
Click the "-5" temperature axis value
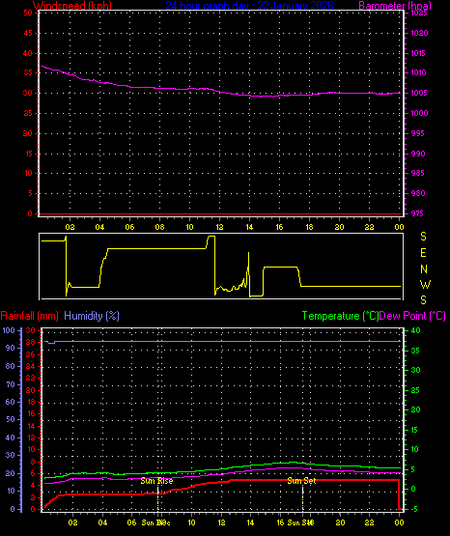(x=413, y=509)
